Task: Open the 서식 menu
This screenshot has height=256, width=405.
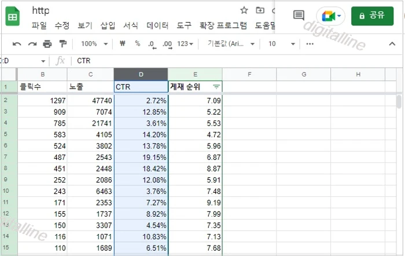Action: [130, 25]
